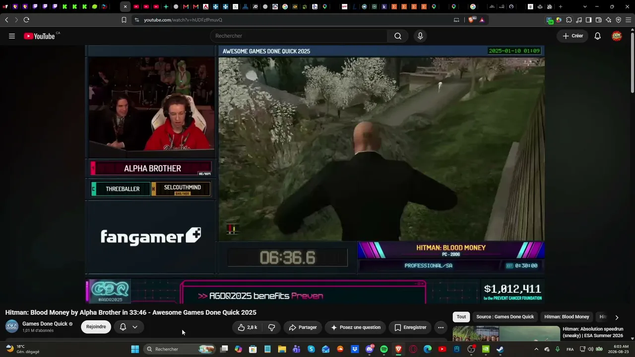Select the 'Hitman: Blood Money' chip
Viewport: 635px width, 357px height.
pos(567,317)
